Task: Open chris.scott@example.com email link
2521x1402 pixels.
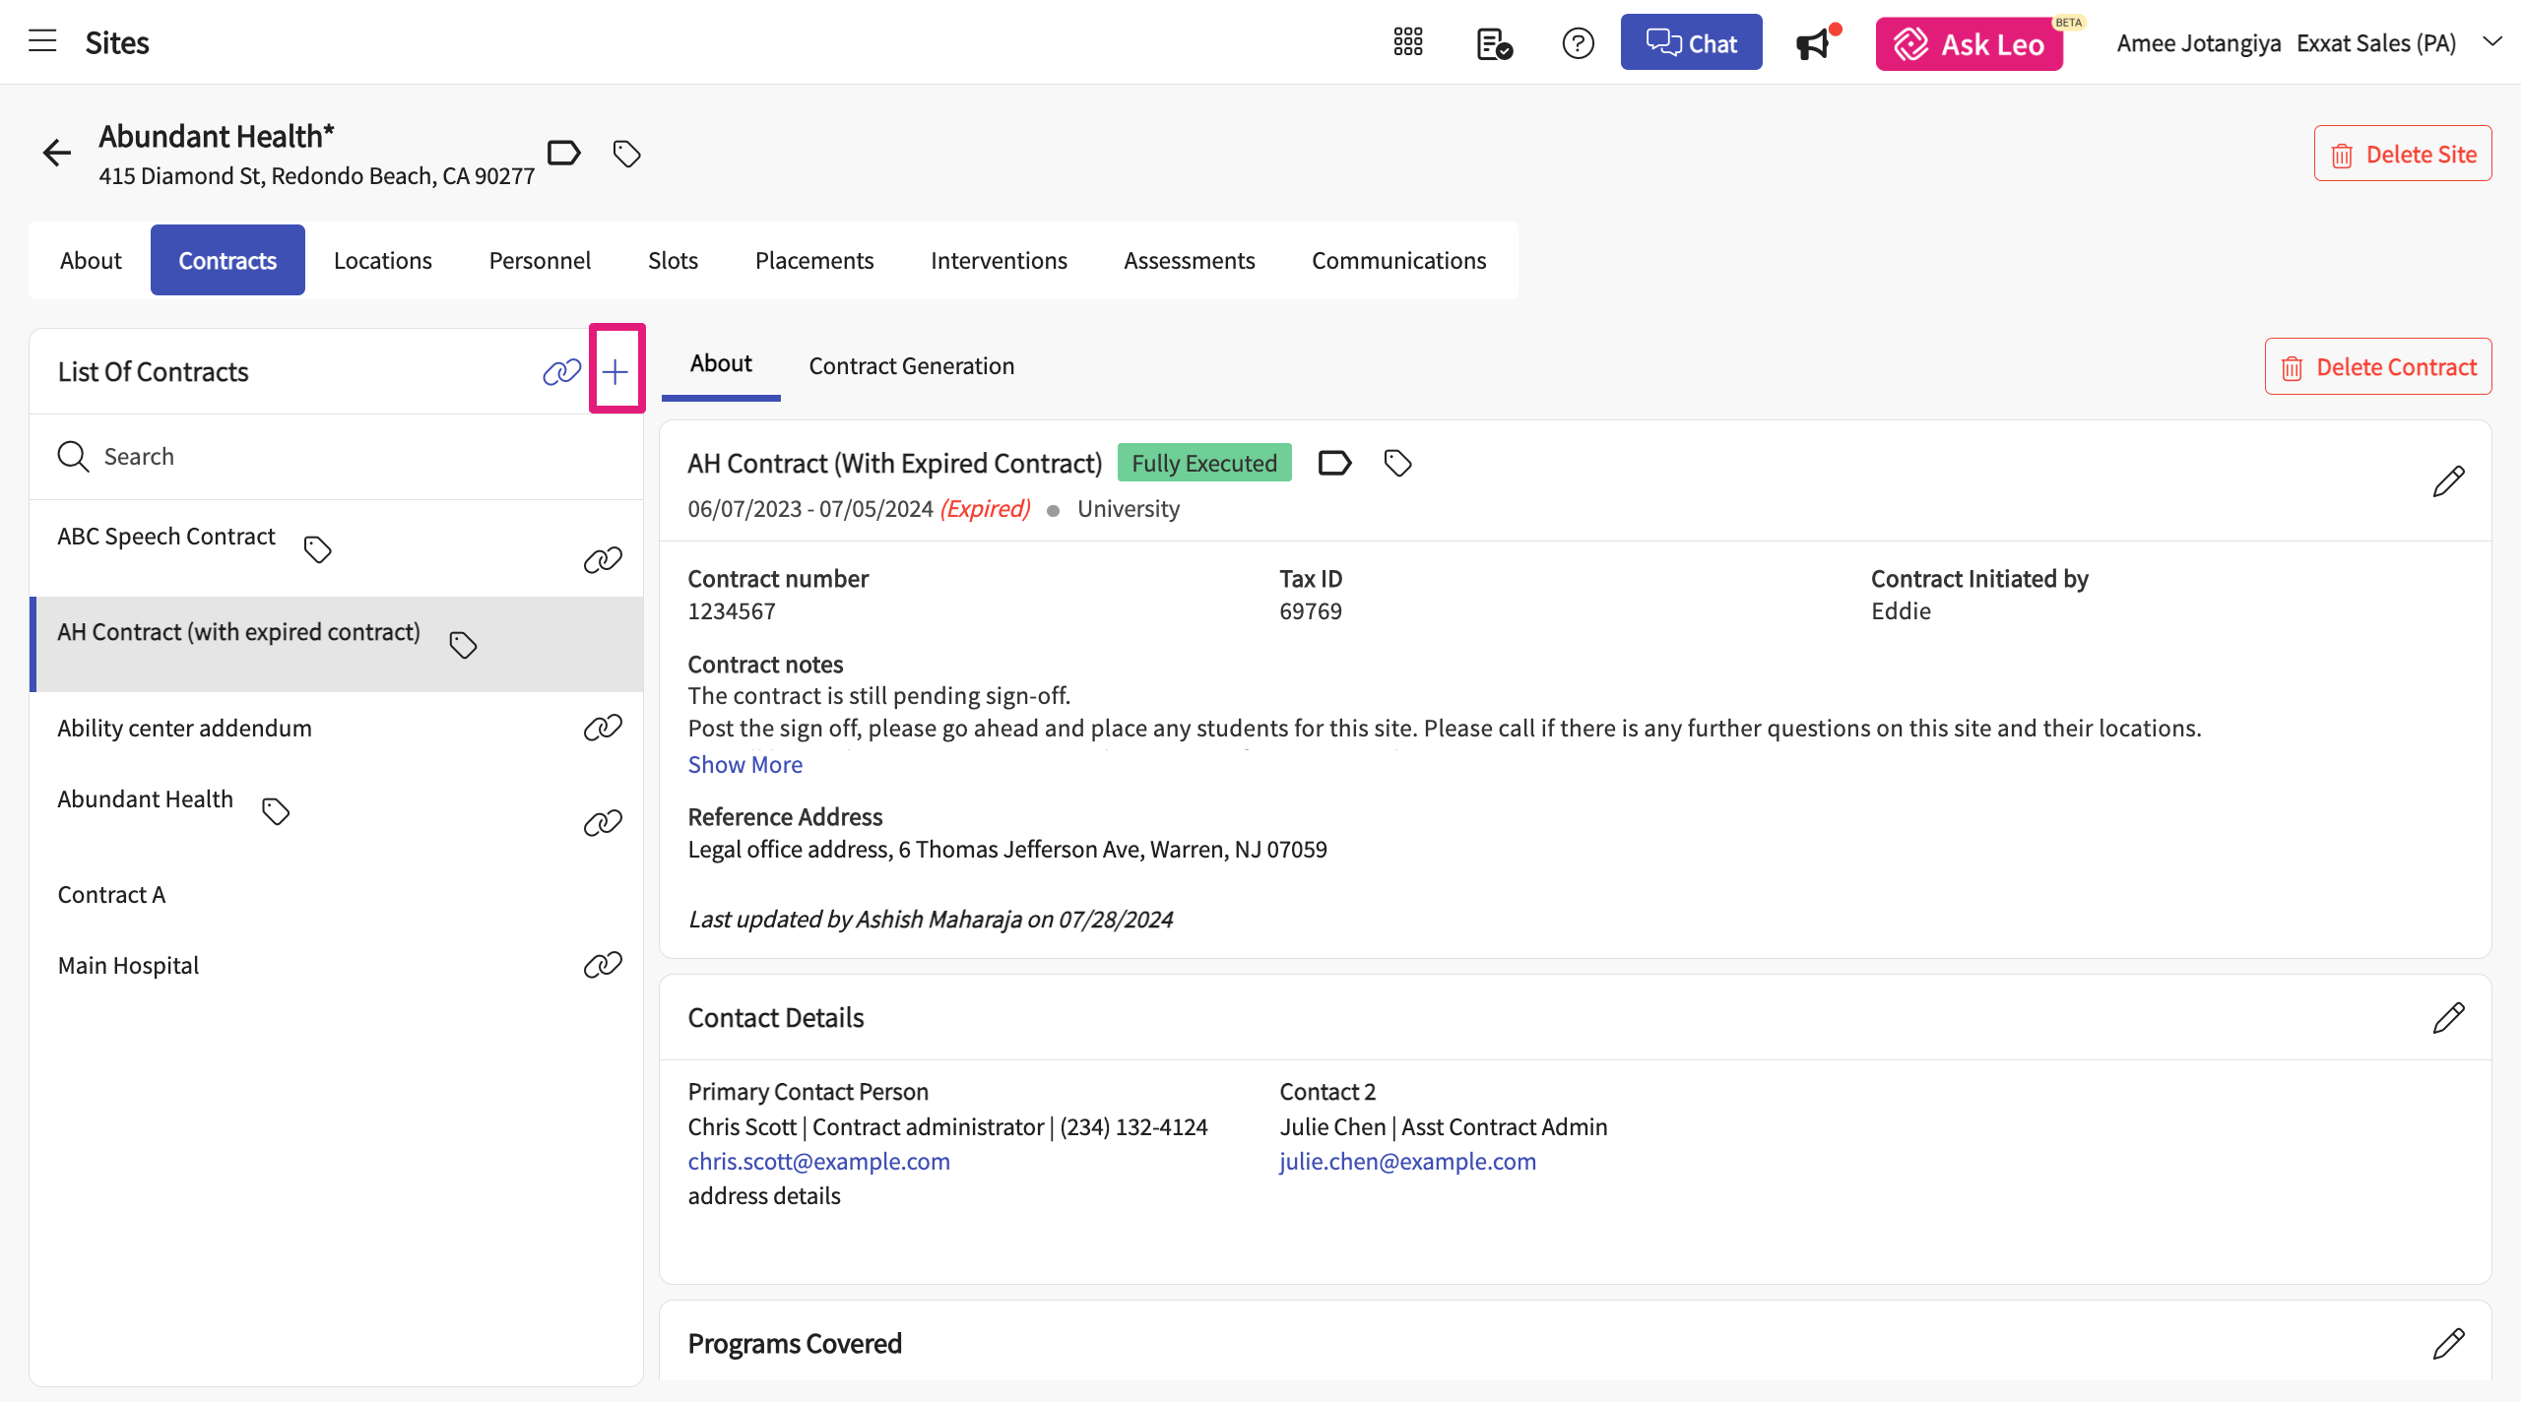Action: (x=818, y=1162)
